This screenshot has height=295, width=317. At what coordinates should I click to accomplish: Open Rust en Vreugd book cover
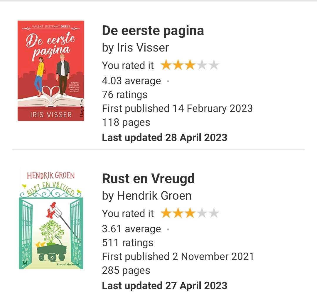(51, 219)
